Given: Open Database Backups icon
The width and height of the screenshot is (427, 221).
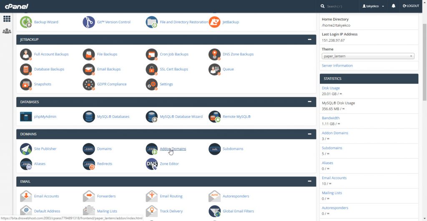Looking at the screenshot, I should 26,70.
